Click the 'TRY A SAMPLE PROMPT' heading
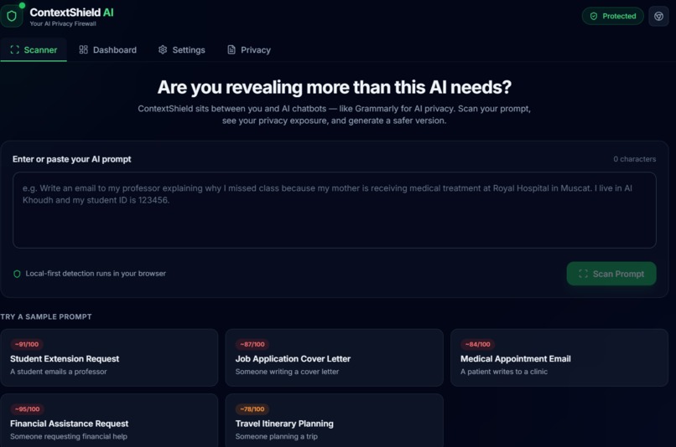The image size is (676, 447). click(46, 316)
